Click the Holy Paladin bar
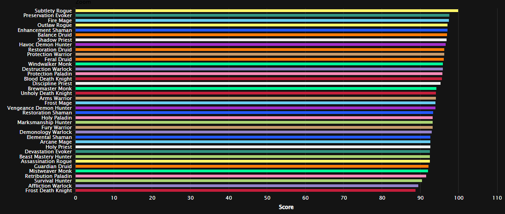 (254, 118)
